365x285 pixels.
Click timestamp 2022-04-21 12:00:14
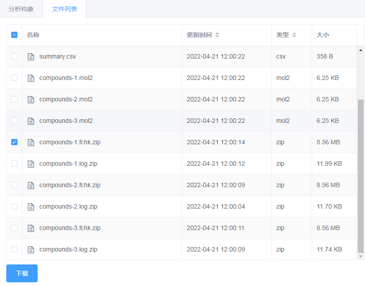pos(216,142)
